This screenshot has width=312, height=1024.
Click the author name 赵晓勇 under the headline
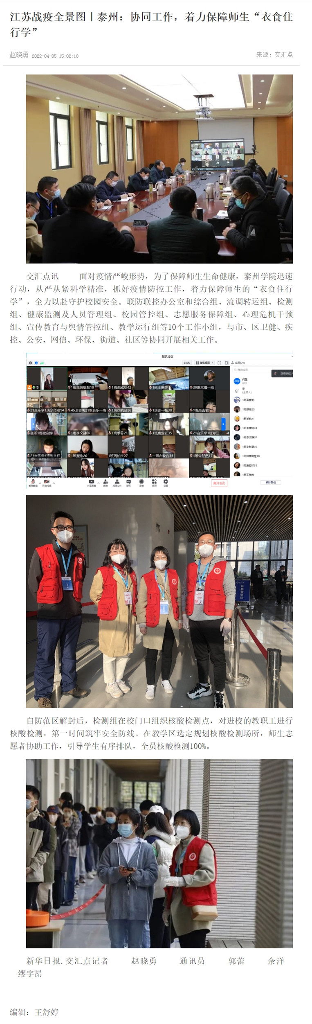tap(19, 55)
